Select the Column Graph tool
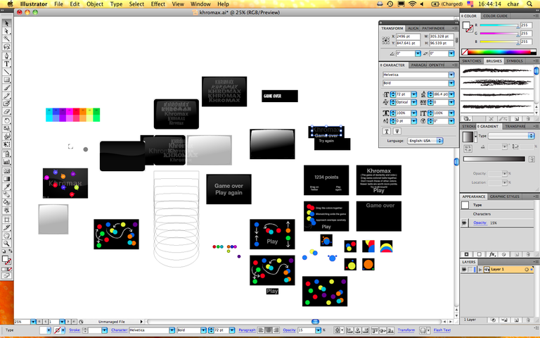Viewport: 540px width, 338px height. 6,162
